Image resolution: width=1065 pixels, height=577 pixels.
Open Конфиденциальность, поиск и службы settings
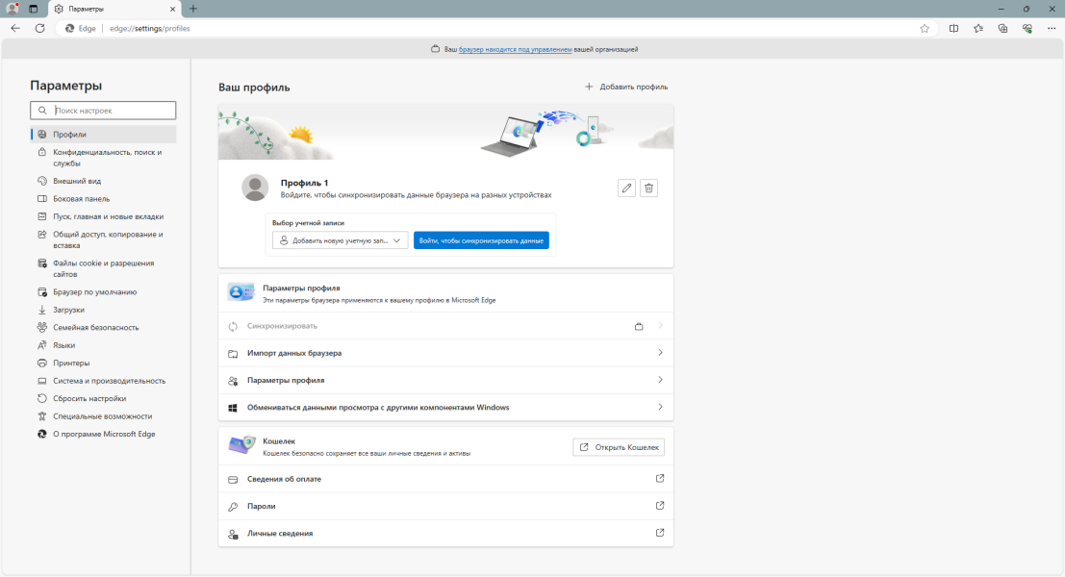103,158
